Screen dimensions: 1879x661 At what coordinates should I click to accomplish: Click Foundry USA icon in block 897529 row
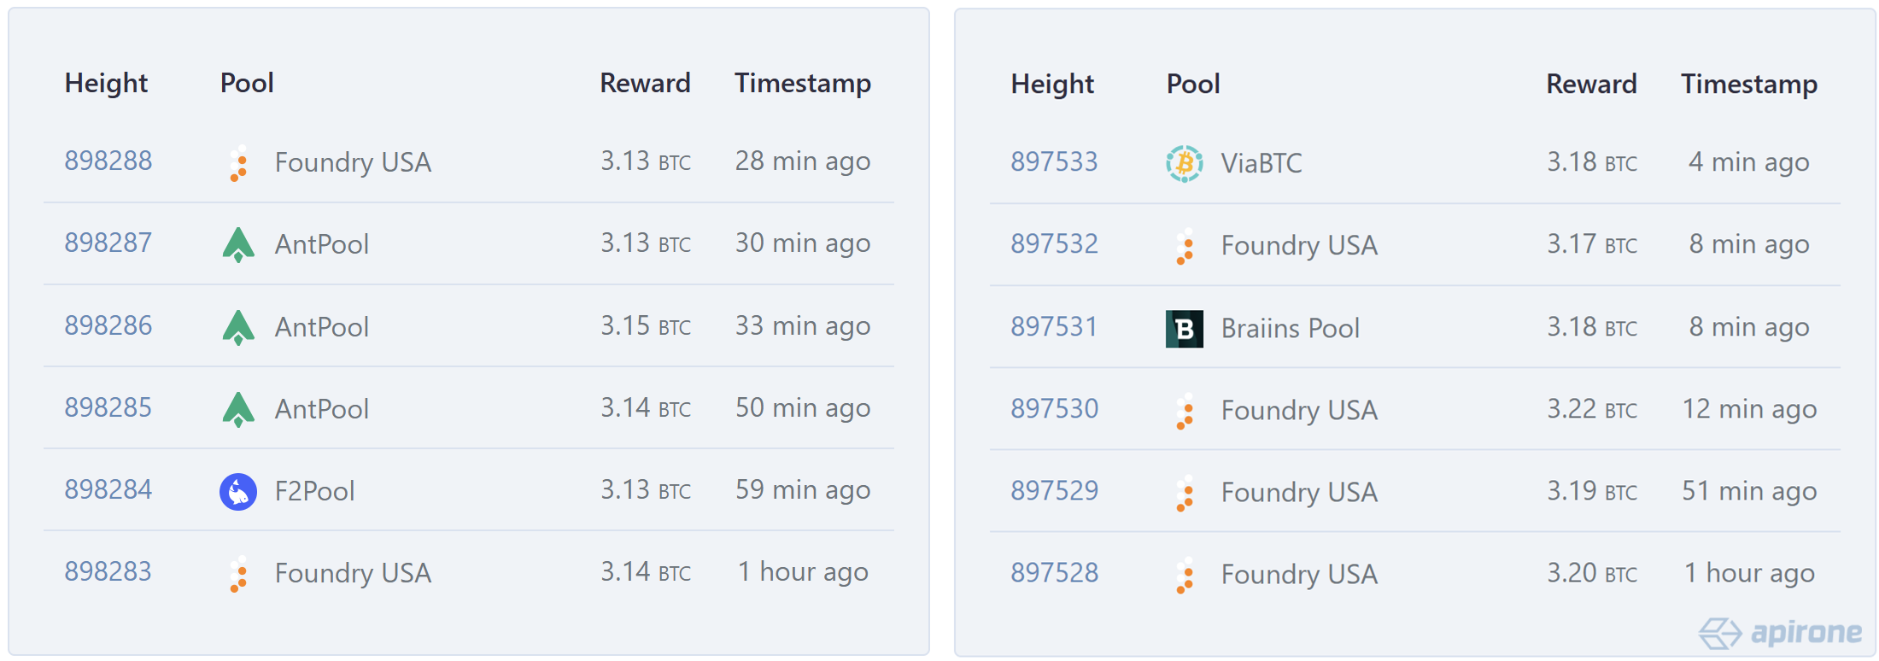[1185, 493]
